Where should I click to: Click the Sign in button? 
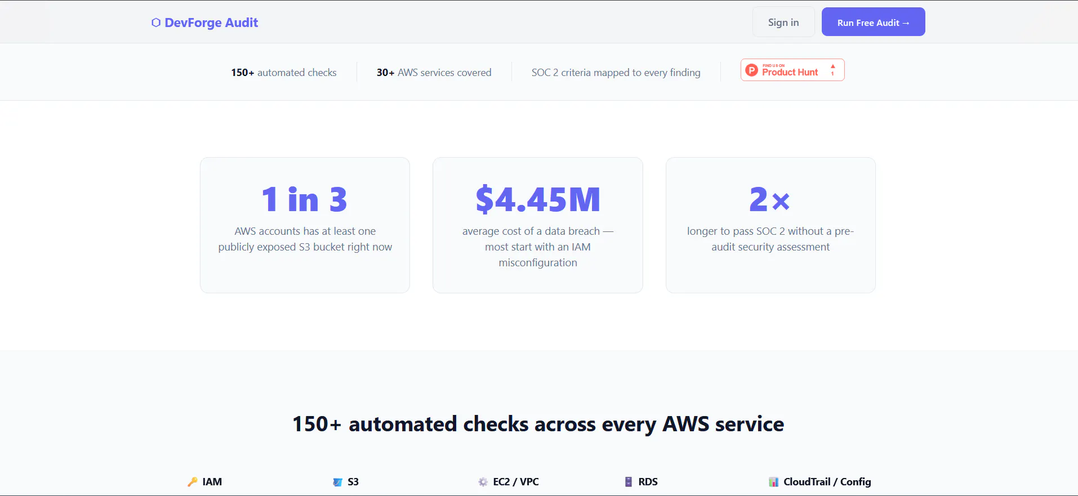783,22
